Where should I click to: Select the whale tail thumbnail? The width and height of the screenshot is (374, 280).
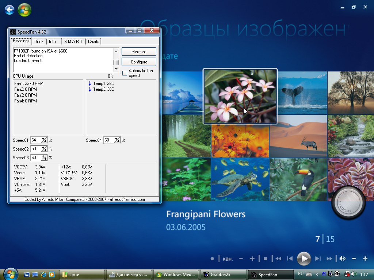(302, 93)
